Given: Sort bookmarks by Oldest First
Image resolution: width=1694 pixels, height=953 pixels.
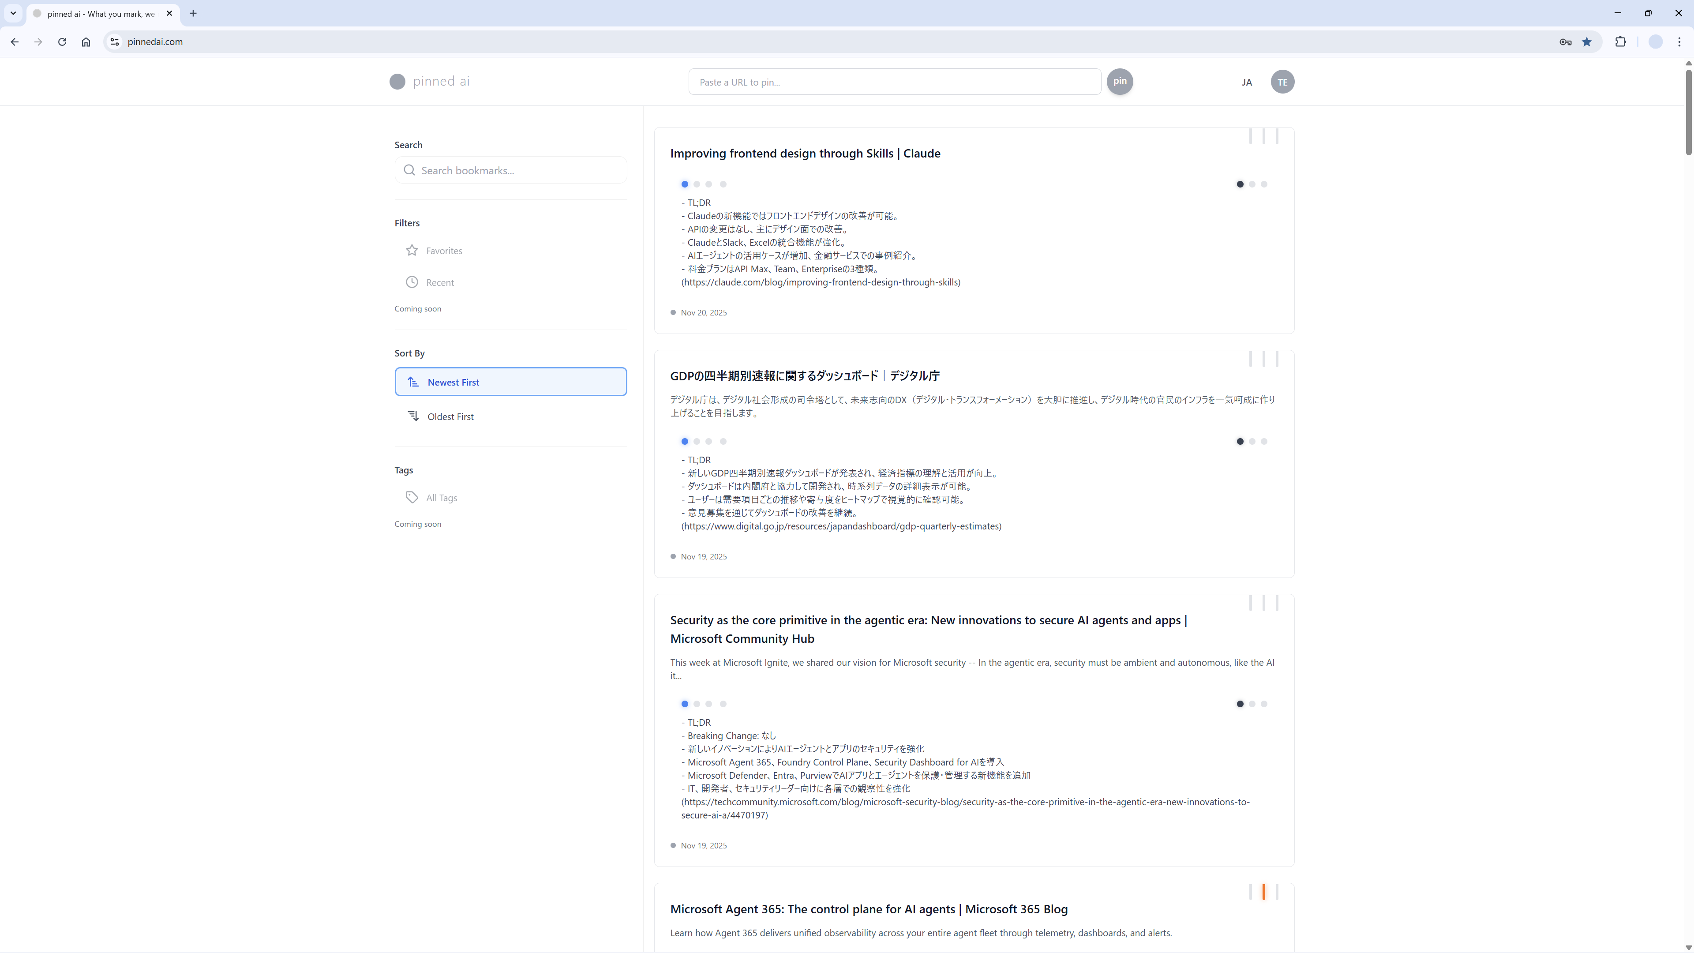Looking at the screenshot, I should click(450, 416).
